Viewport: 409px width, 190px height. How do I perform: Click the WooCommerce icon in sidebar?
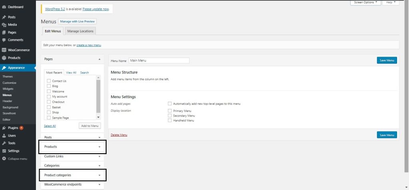4,50
